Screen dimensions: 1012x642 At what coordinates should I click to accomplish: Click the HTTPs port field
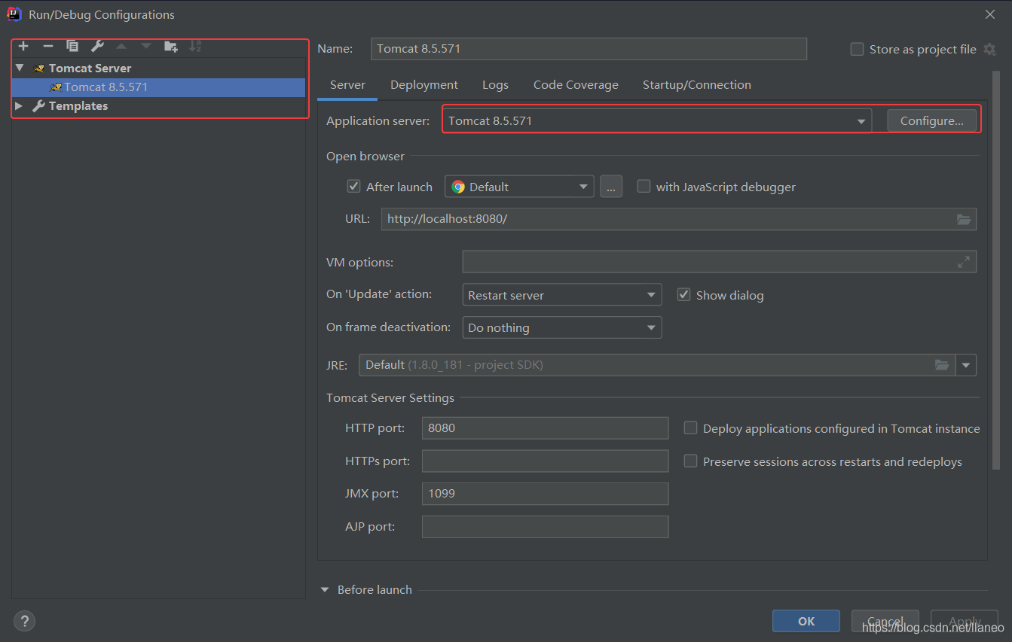[x=545, y=461]
